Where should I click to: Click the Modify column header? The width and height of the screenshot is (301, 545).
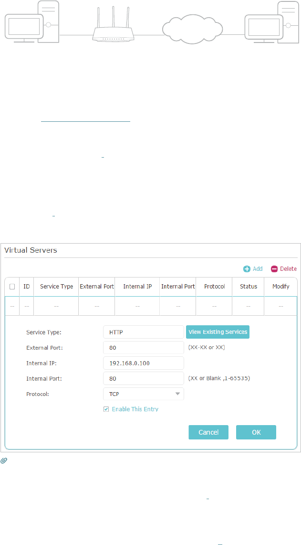280,287
